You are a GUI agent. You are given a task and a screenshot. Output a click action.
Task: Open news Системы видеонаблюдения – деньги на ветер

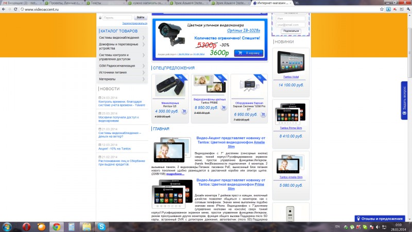119,135
